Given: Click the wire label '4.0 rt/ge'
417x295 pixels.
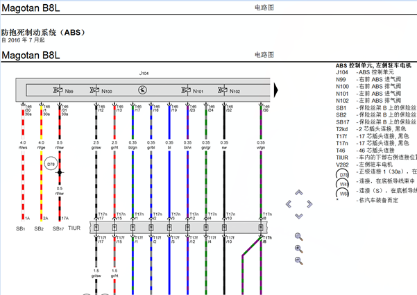Looking at the screenshot, I should pos(41,145).
